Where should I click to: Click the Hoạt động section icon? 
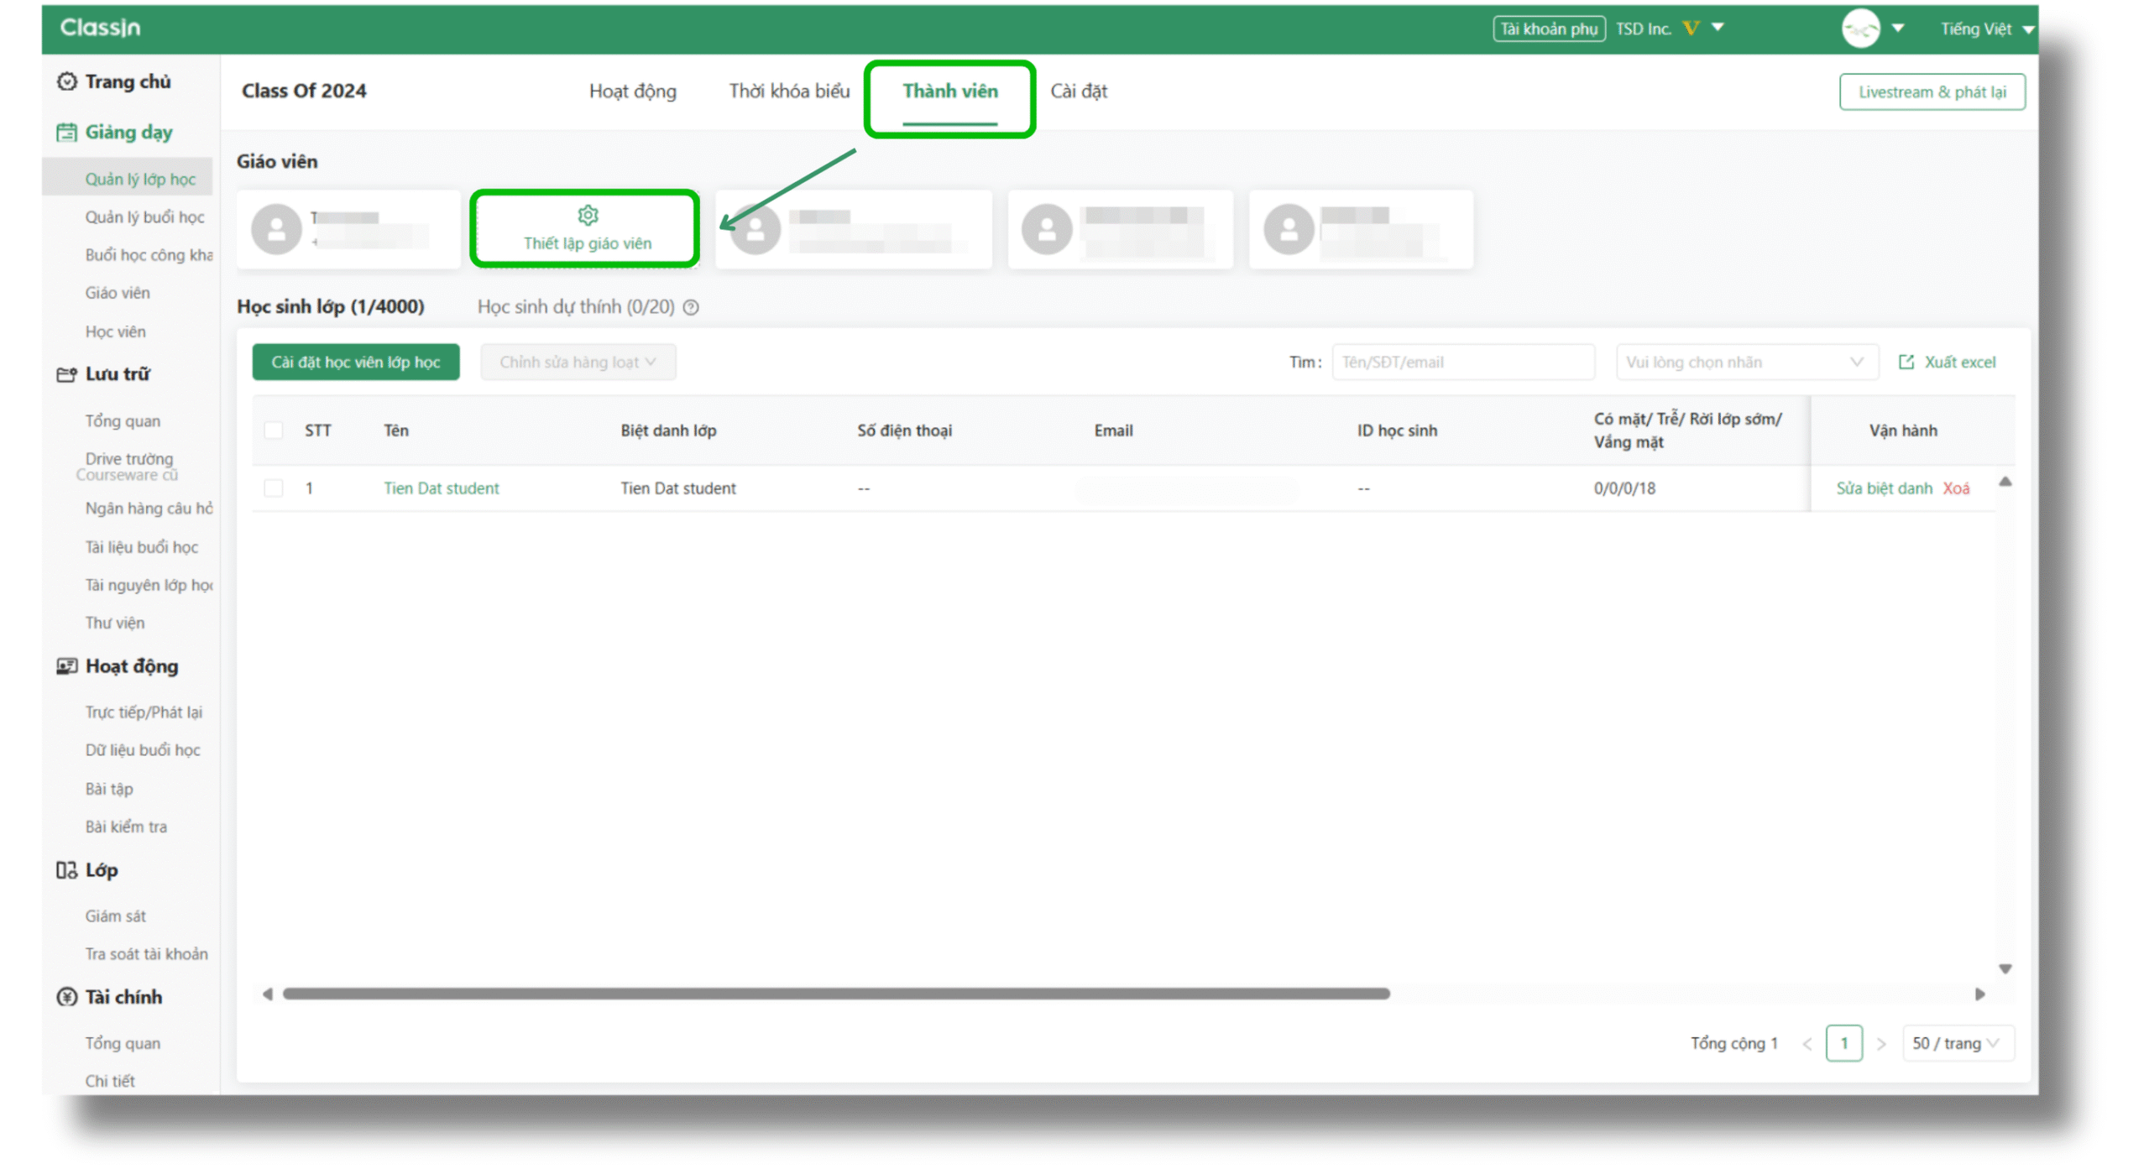point(66,666)
